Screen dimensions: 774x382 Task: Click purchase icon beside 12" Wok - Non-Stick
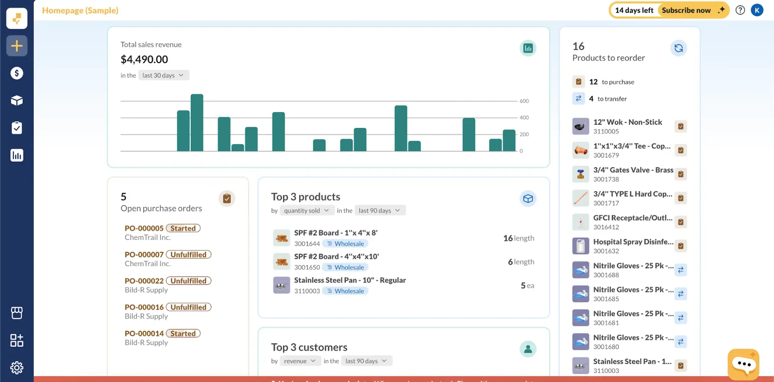pyautogui.click(x=681, y=126)
